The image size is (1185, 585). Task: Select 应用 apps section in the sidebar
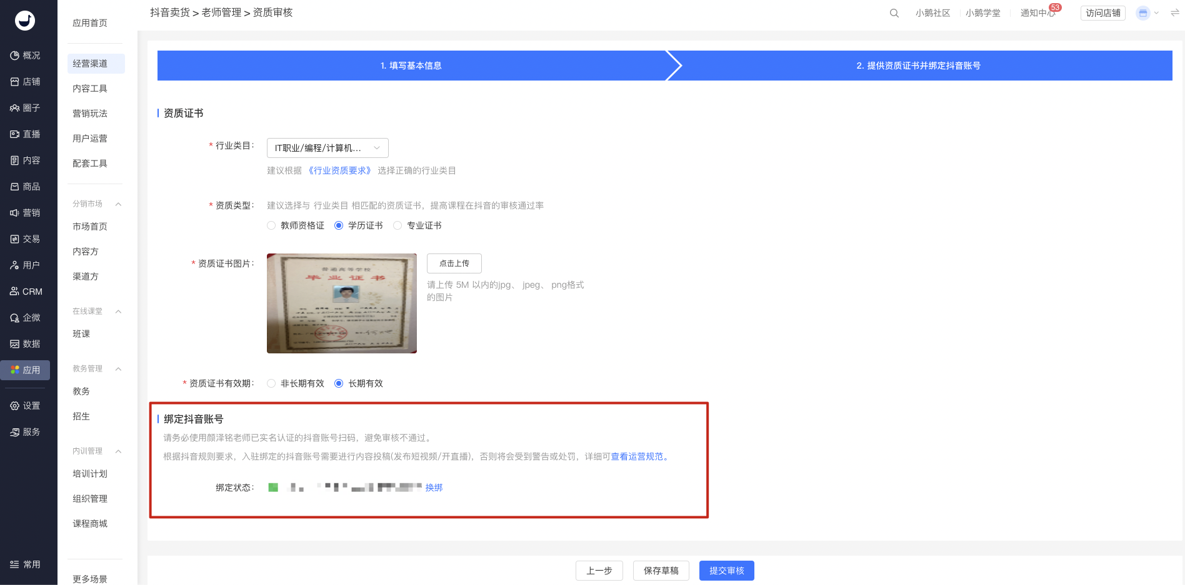click(x=25, y=370)
